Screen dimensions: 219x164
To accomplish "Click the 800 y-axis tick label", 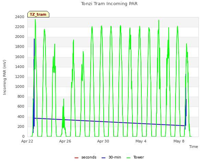I will coord(21,96).
